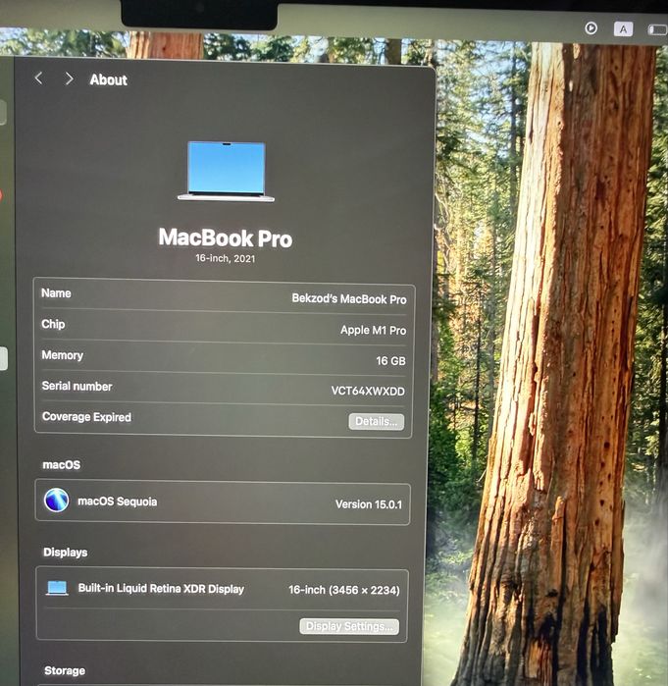This screenshot has height=686, width=668.
Task: Click the 'Memory' row label
Action: 62,355
